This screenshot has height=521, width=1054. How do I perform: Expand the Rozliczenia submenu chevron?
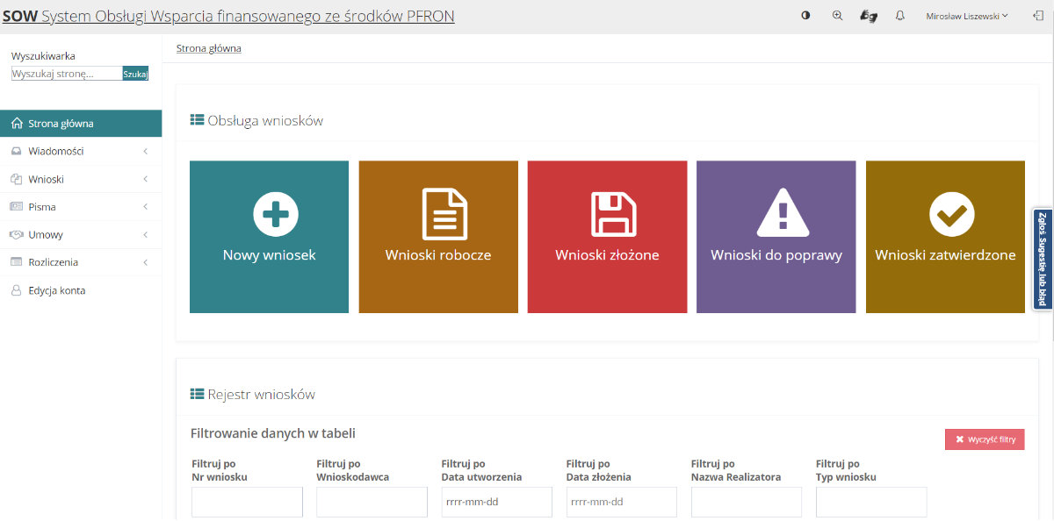click(x=145, y=262)
